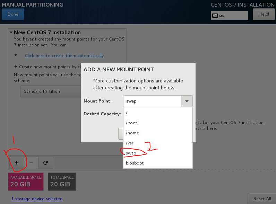Click the Mount Point text field
The image size is (276, 204).
tap(152, 101)
